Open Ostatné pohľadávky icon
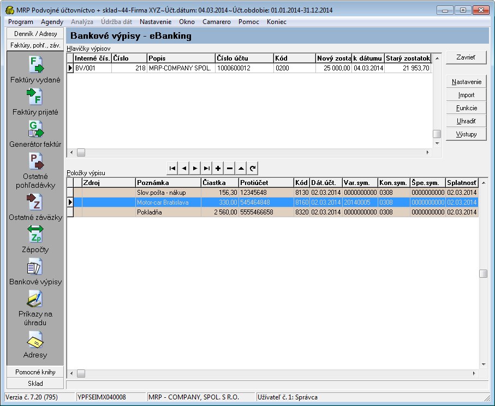 click(35, 161)
